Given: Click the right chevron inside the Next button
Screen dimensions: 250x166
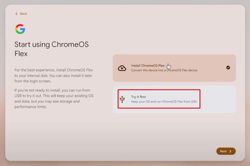Looking at the screenshot, I should click(231, 151).
